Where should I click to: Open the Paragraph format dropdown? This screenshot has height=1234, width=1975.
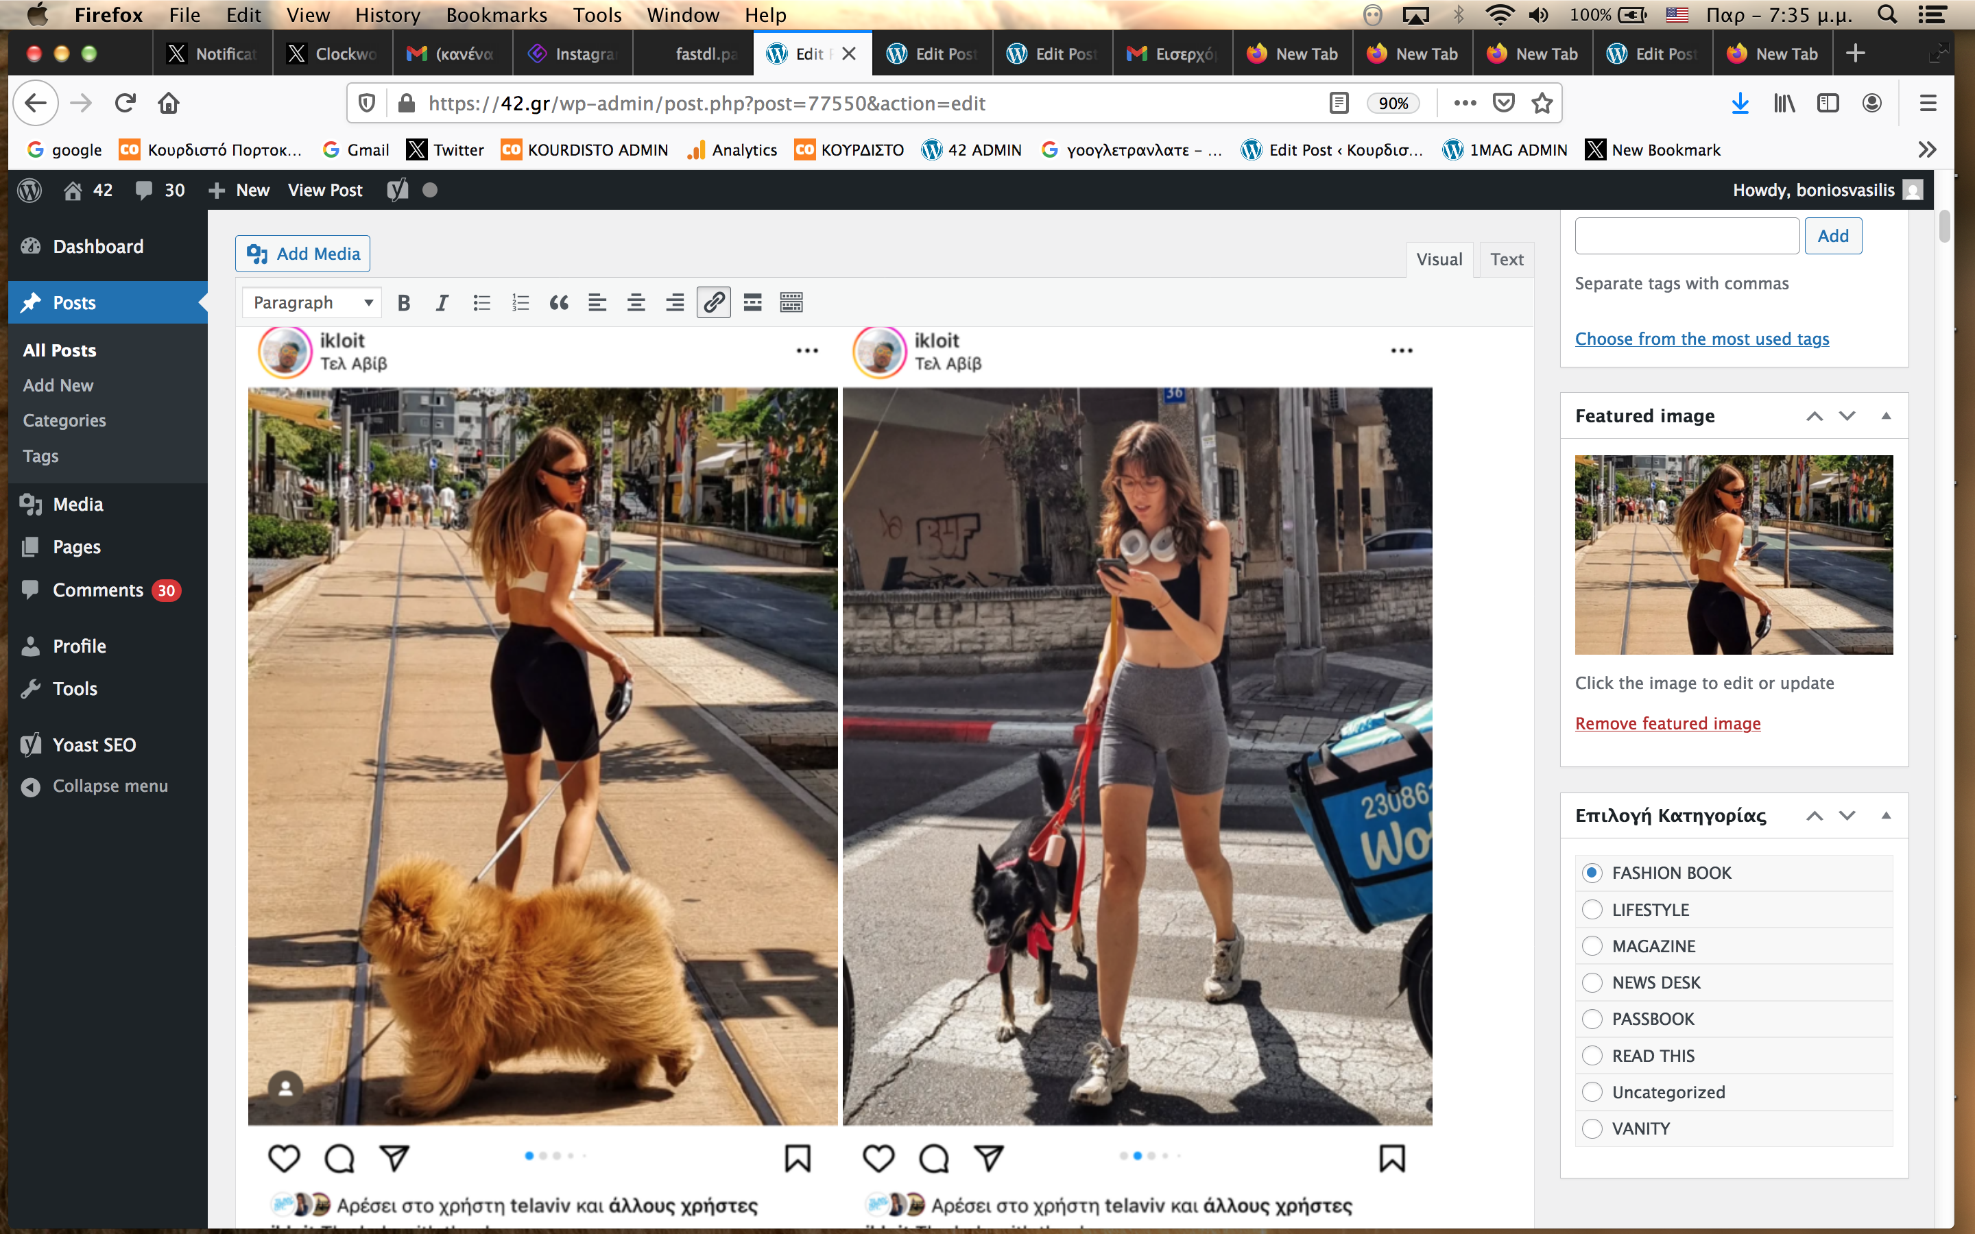pyautogui.click(x=312, y=303)
